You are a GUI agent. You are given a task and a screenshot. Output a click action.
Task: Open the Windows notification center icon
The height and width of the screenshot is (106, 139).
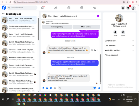(x=135, y=99)
